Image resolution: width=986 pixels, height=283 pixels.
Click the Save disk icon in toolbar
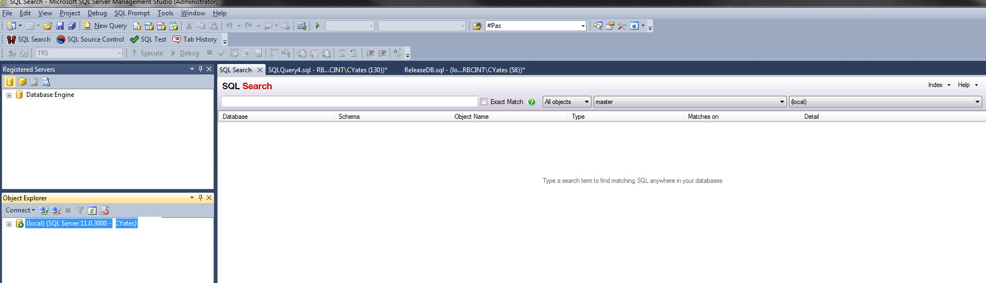(x=60, y=26)
